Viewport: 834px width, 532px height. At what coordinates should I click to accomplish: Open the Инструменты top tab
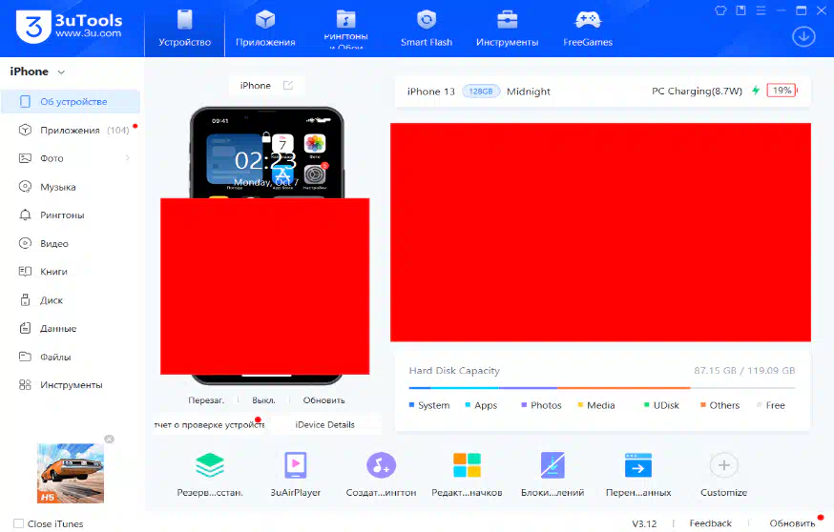pyautogui.click(x=507, y=29)
